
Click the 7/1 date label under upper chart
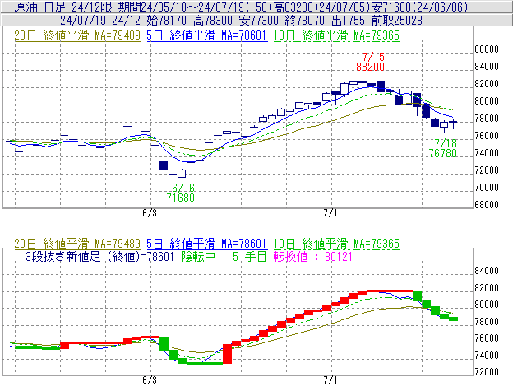[330, 213]
